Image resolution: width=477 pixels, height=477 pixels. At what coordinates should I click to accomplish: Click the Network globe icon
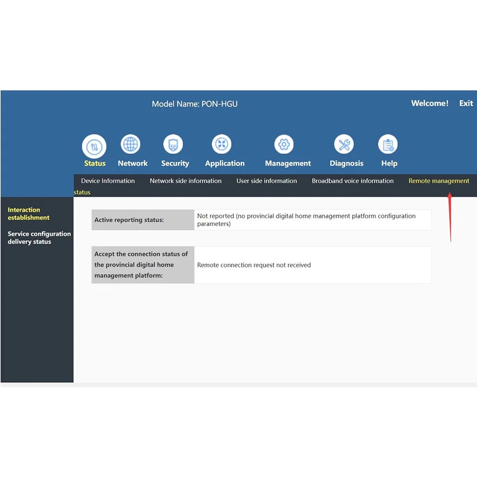tap(130, 144)
